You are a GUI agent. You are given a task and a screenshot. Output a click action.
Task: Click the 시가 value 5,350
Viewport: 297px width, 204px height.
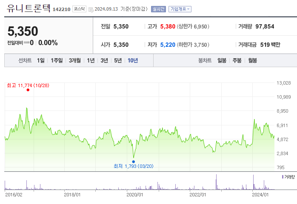point(121,45)
